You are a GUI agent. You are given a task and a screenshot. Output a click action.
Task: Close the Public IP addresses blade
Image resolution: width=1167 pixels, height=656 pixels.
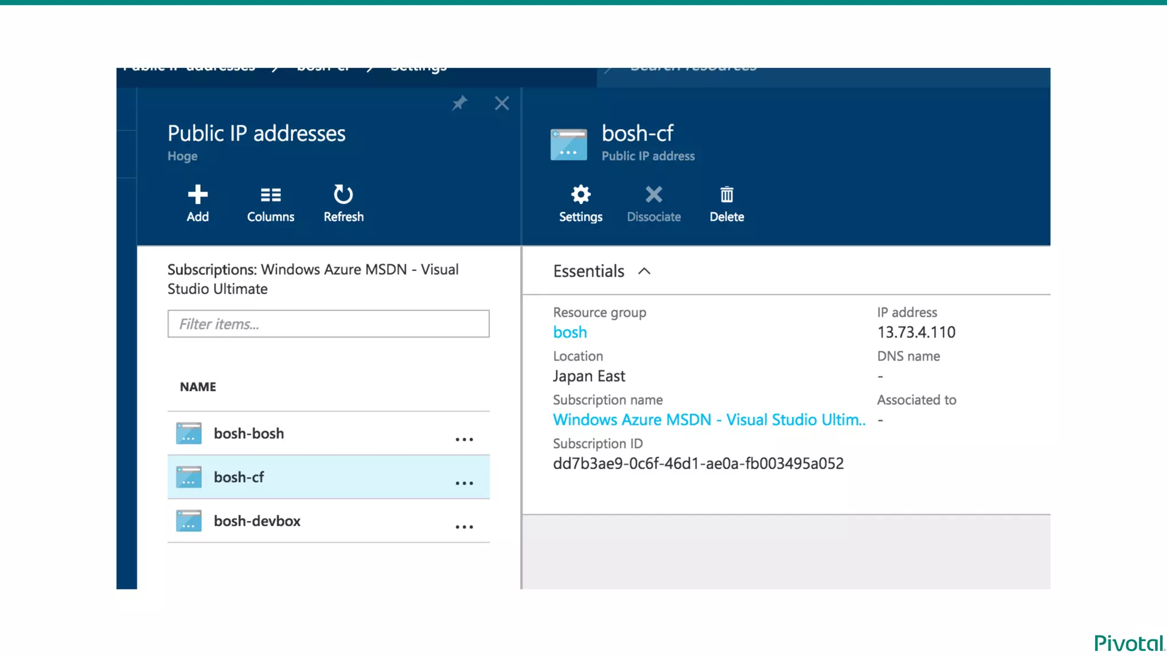point(501,103)
